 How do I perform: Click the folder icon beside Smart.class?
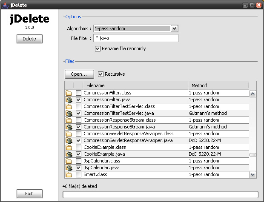tap(69, 174)
